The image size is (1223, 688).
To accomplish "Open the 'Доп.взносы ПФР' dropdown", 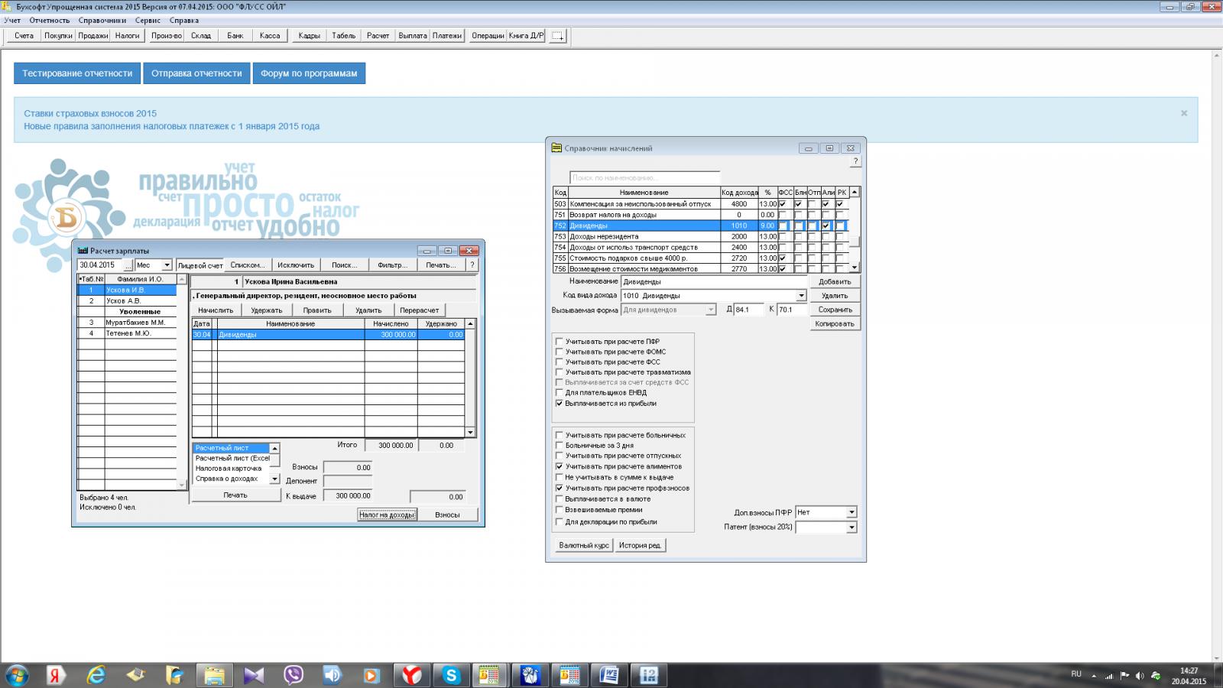I will pos(852,512).
